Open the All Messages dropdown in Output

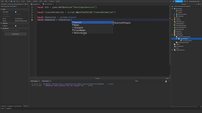[x=35, y=81]
